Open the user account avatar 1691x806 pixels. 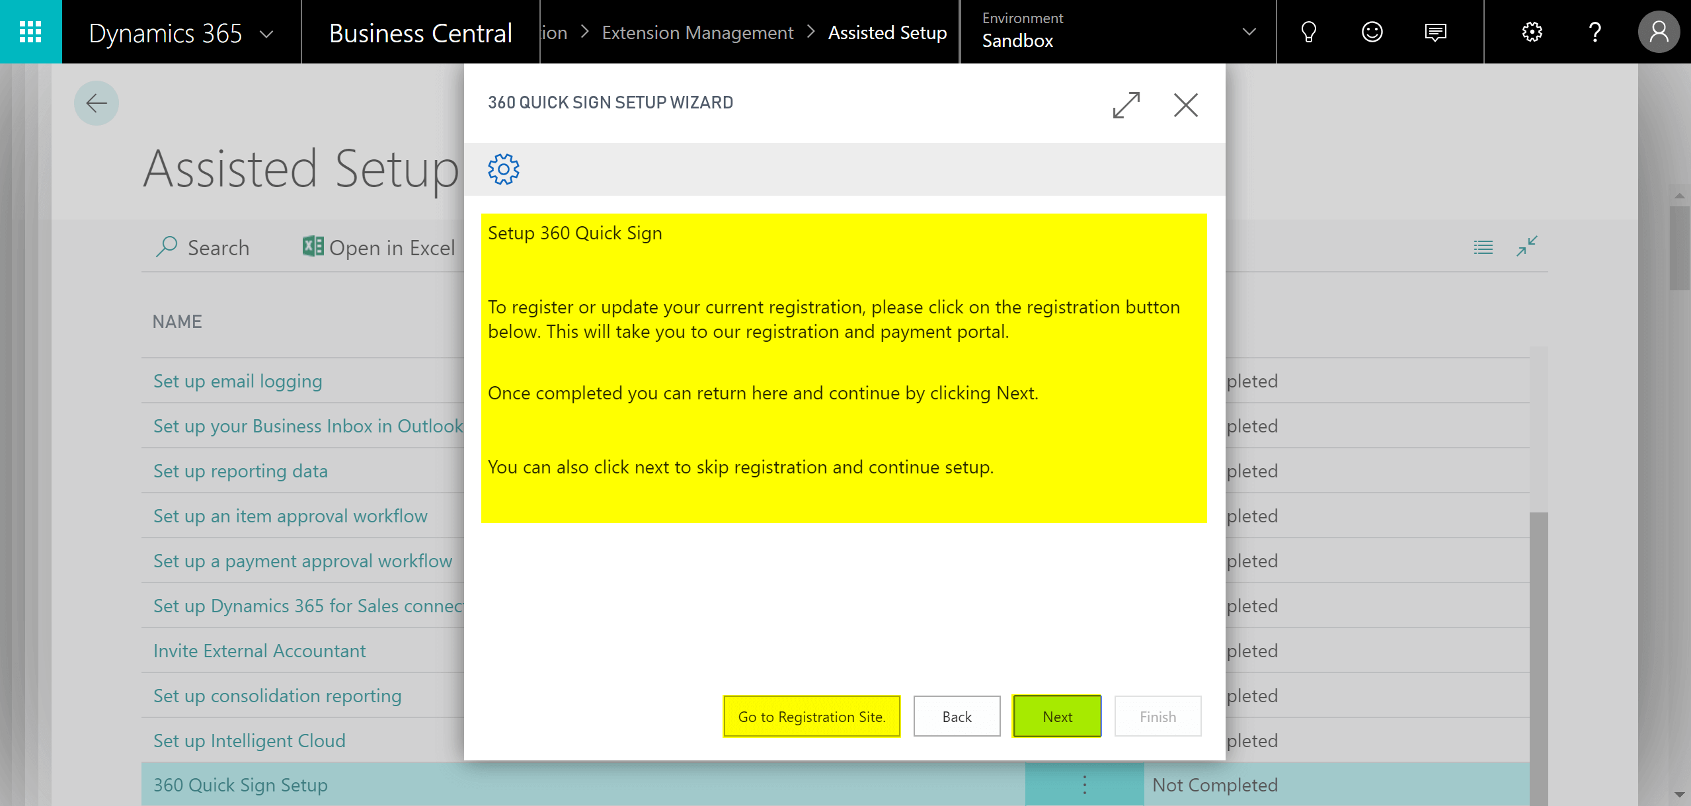(x=1659, y=31)
